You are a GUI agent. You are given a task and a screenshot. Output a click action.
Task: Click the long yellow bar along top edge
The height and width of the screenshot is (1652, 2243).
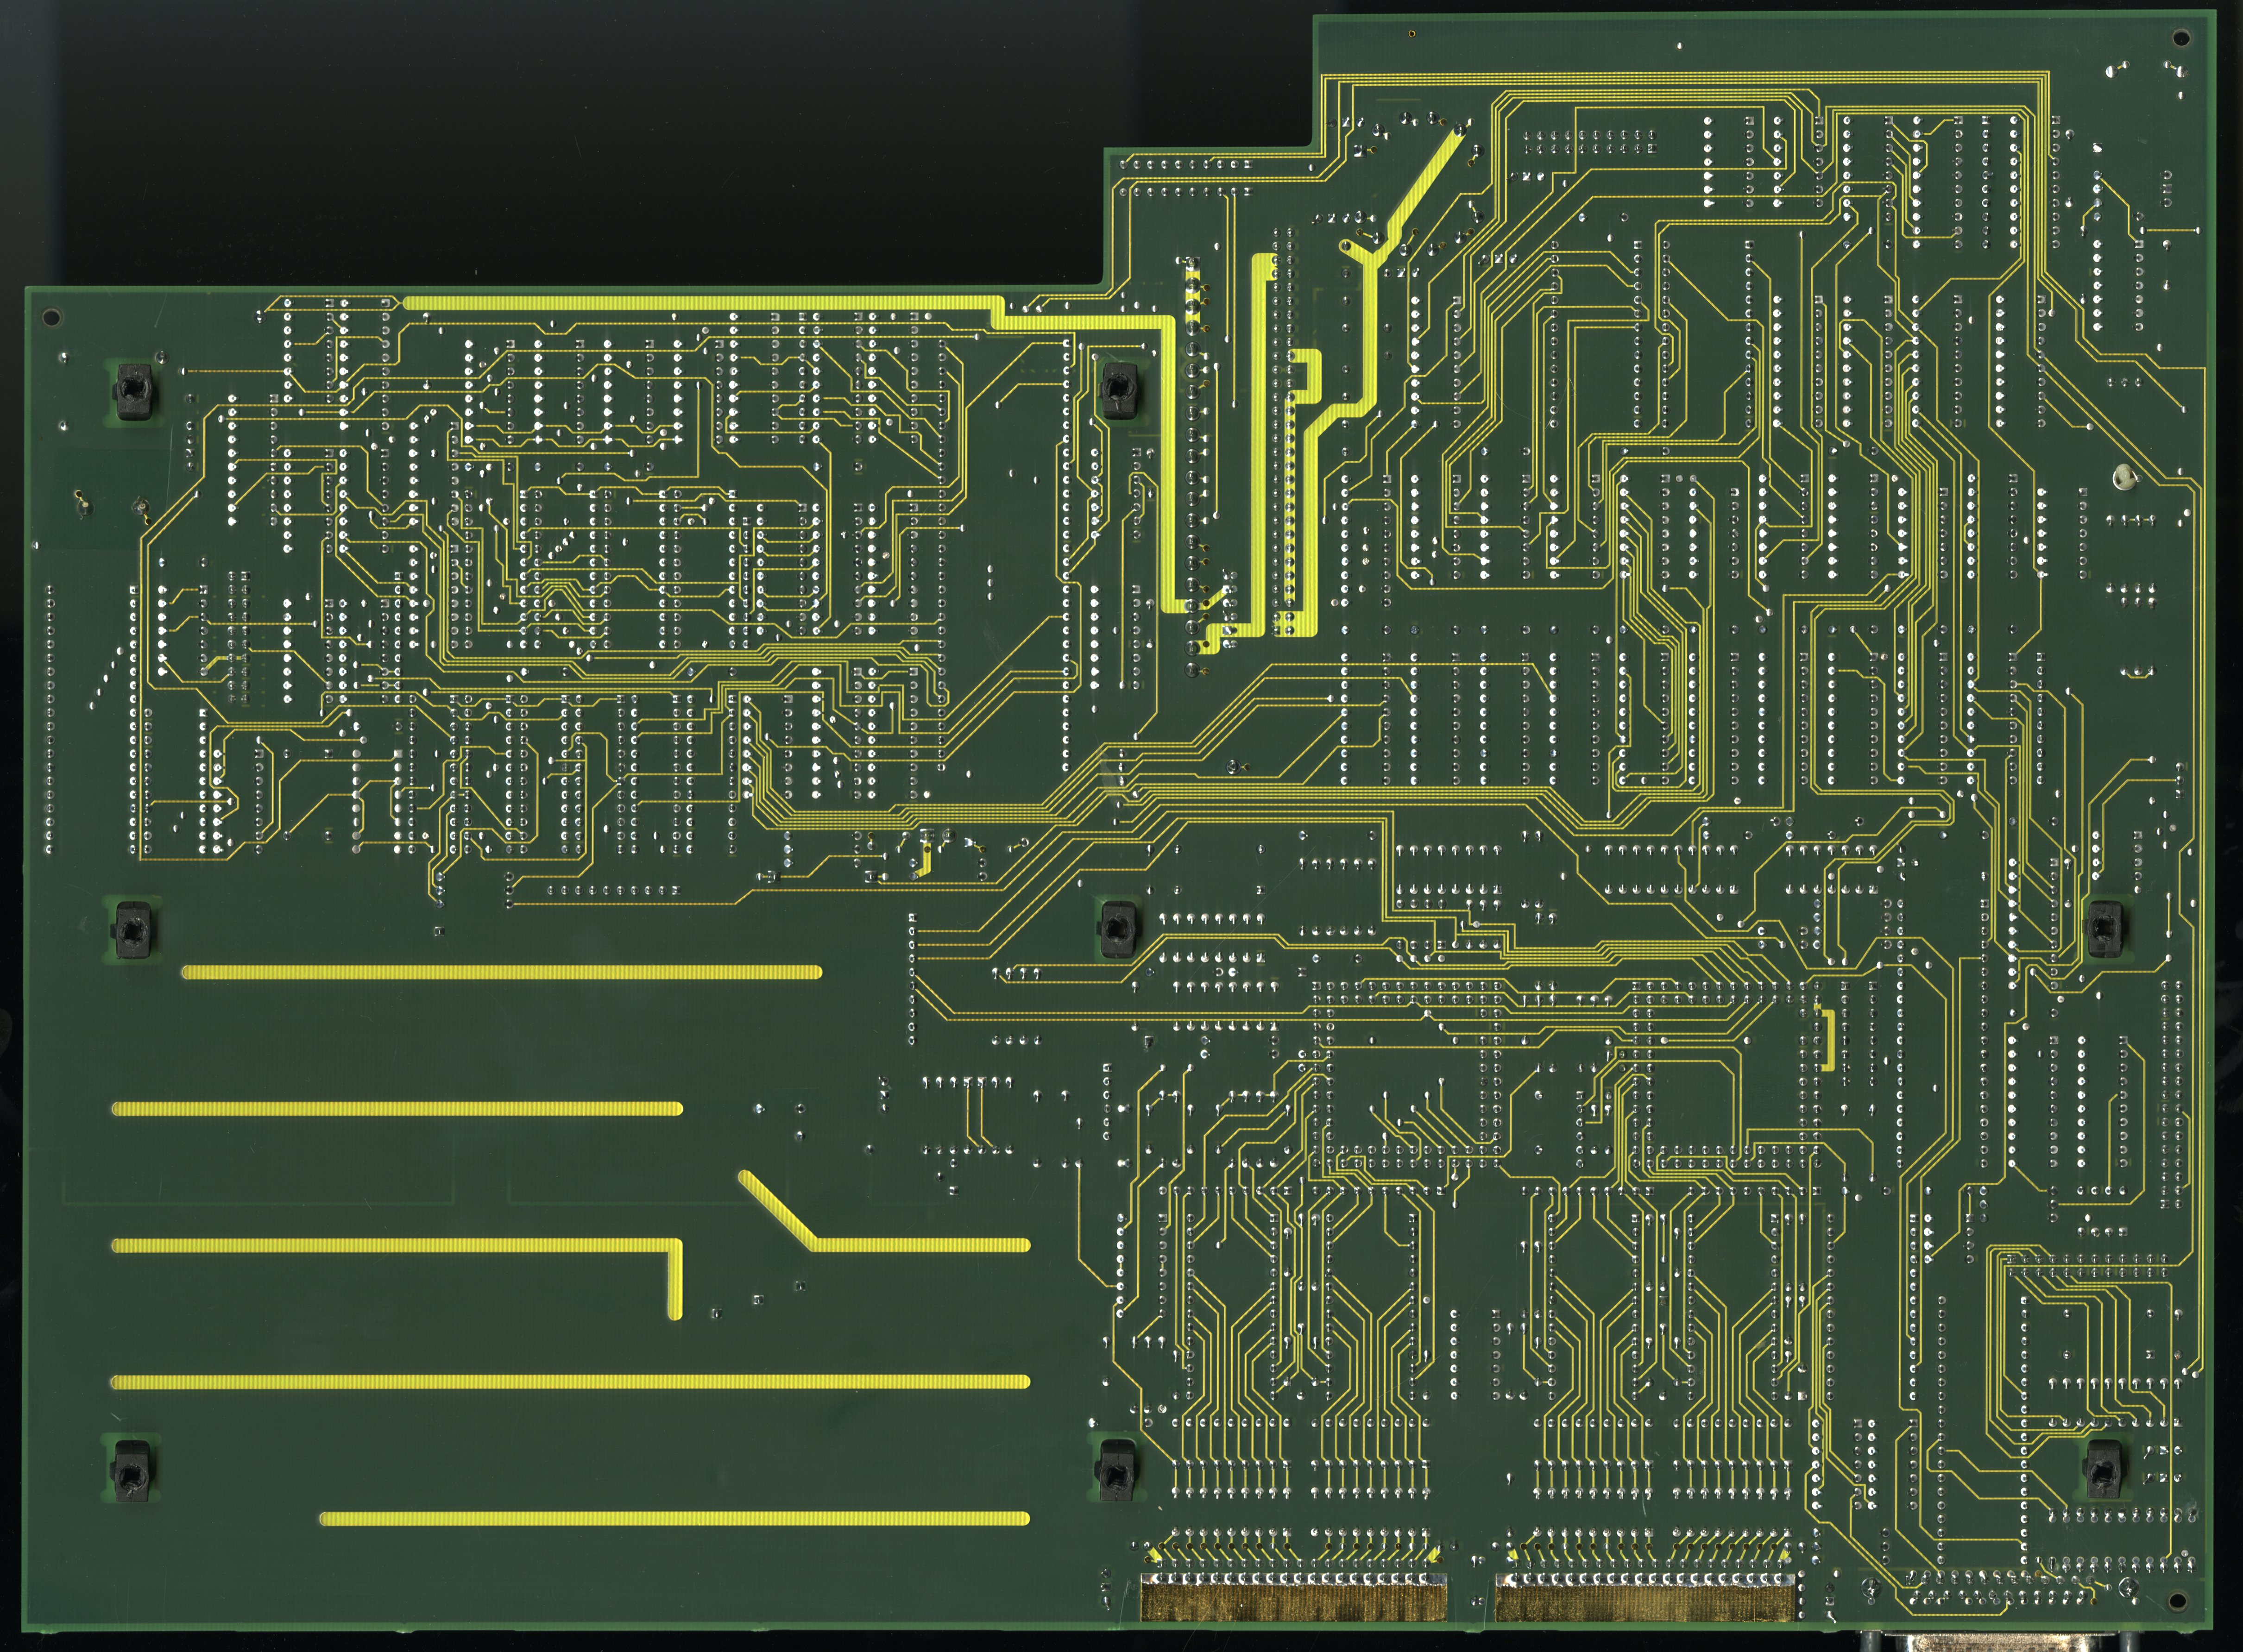[700, 302]
